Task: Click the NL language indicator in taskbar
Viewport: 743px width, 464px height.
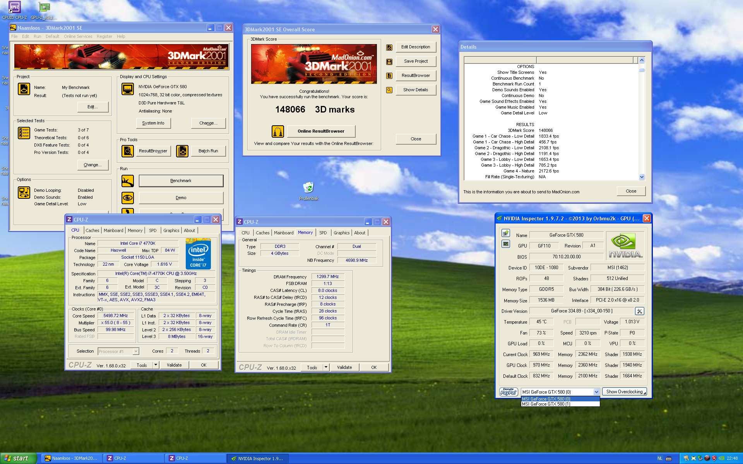Action: click(x=660, y=459)
